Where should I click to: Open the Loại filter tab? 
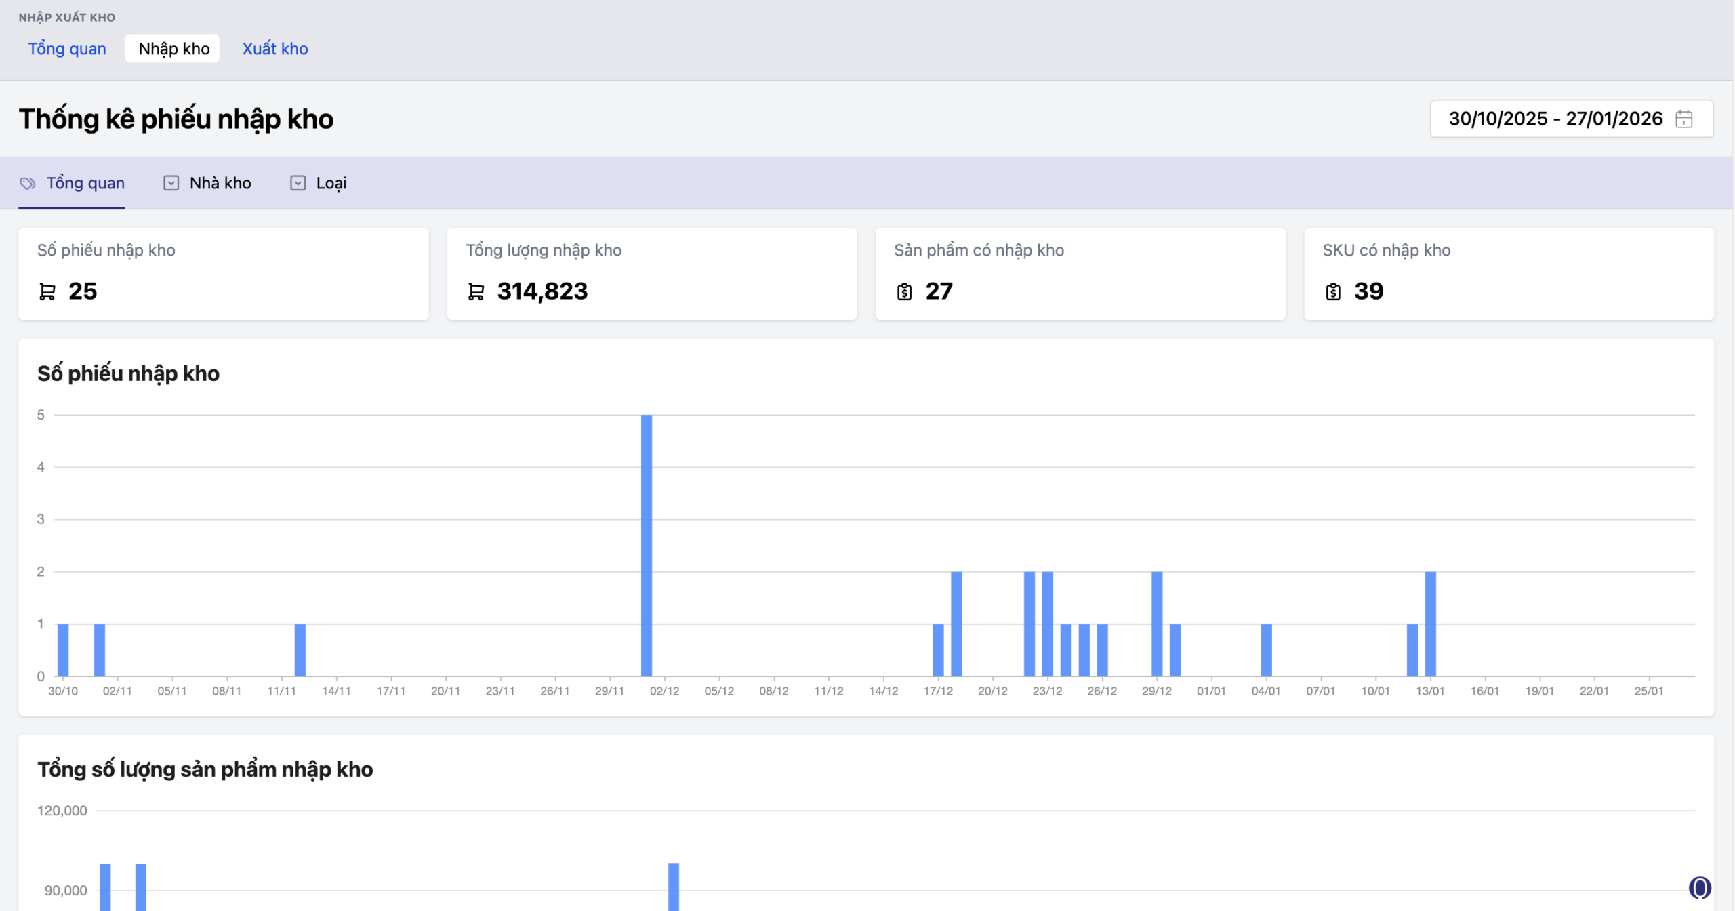[x=331, y=183]
